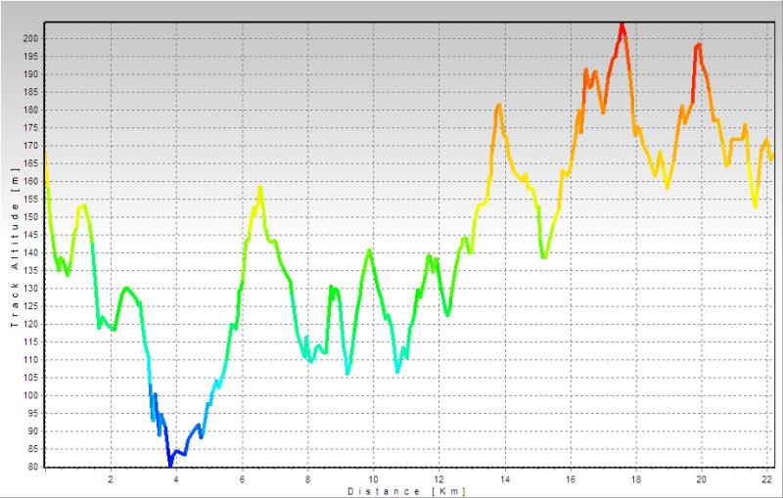
Task: Click the yellow-green dip near 15 km distance
Action: (544, 257)
